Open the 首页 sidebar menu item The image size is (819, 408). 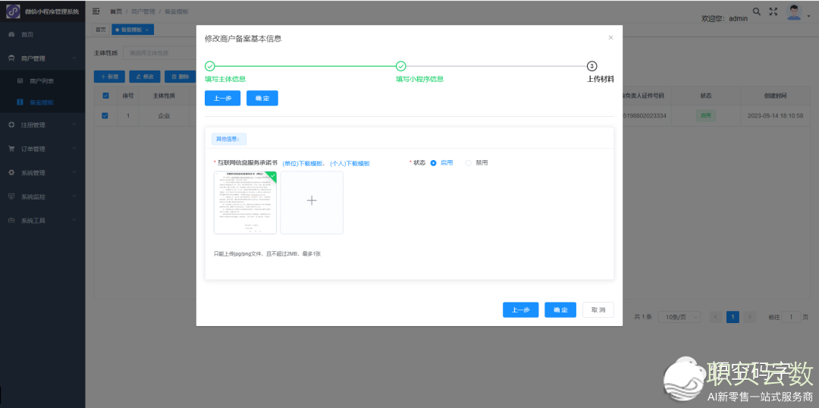point(42,34)
